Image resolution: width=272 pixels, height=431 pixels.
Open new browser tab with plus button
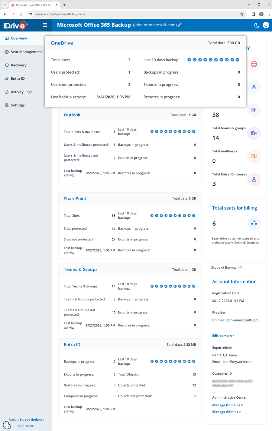point(64,5)
